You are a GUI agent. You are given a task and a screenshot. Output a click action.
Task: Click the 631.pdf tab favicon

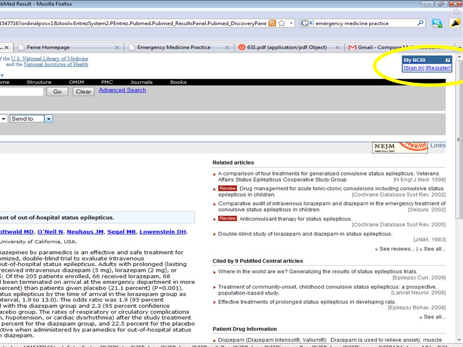tap(242, 47)
